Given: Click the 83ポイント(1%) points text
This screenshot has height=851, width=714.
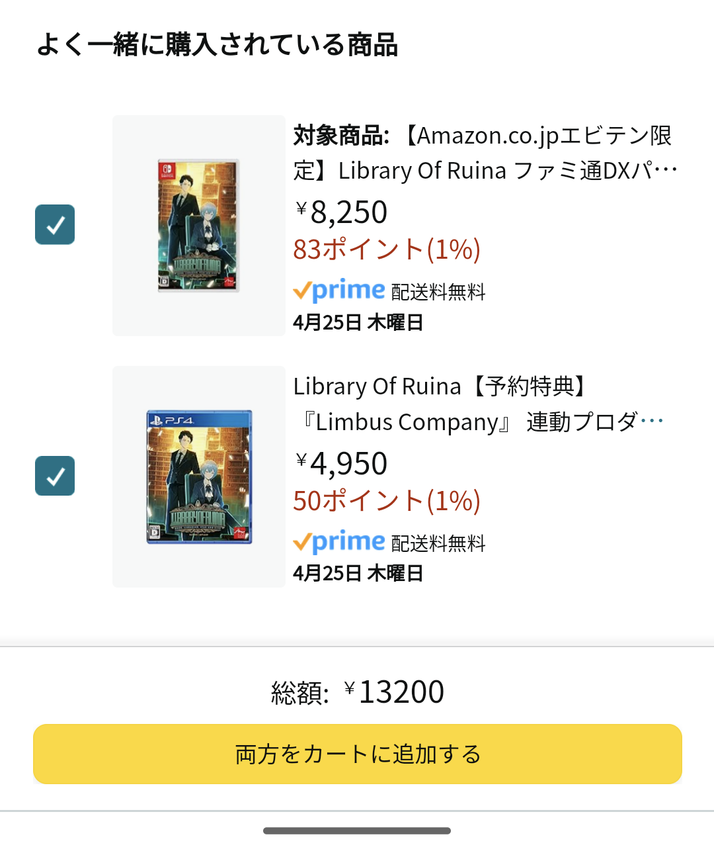Looking at the screenshot, I should (387, 249).
